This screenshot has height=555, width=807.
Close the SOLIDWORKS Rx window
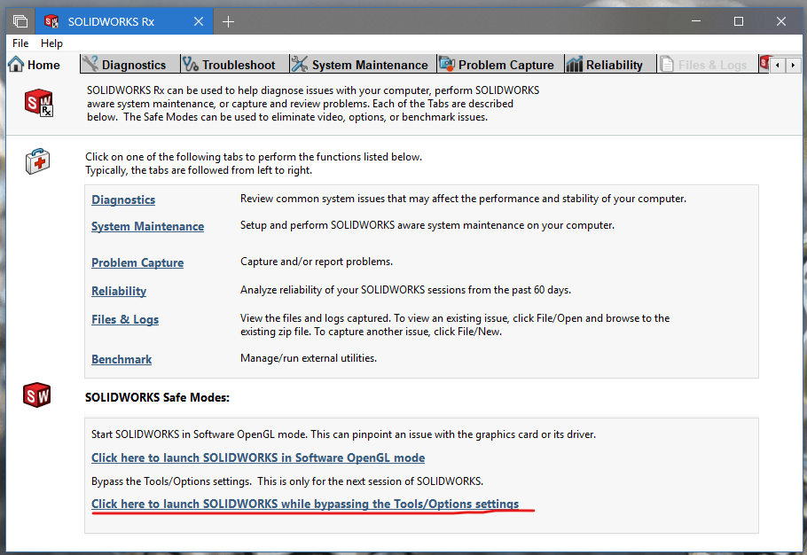coord(781,21)
